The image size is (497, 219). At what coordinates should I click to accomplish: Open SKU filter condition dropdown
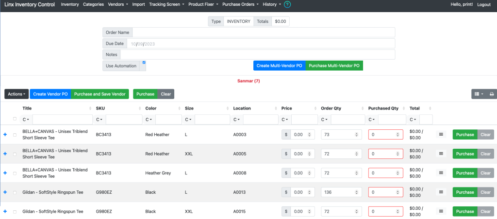point(99,120)
